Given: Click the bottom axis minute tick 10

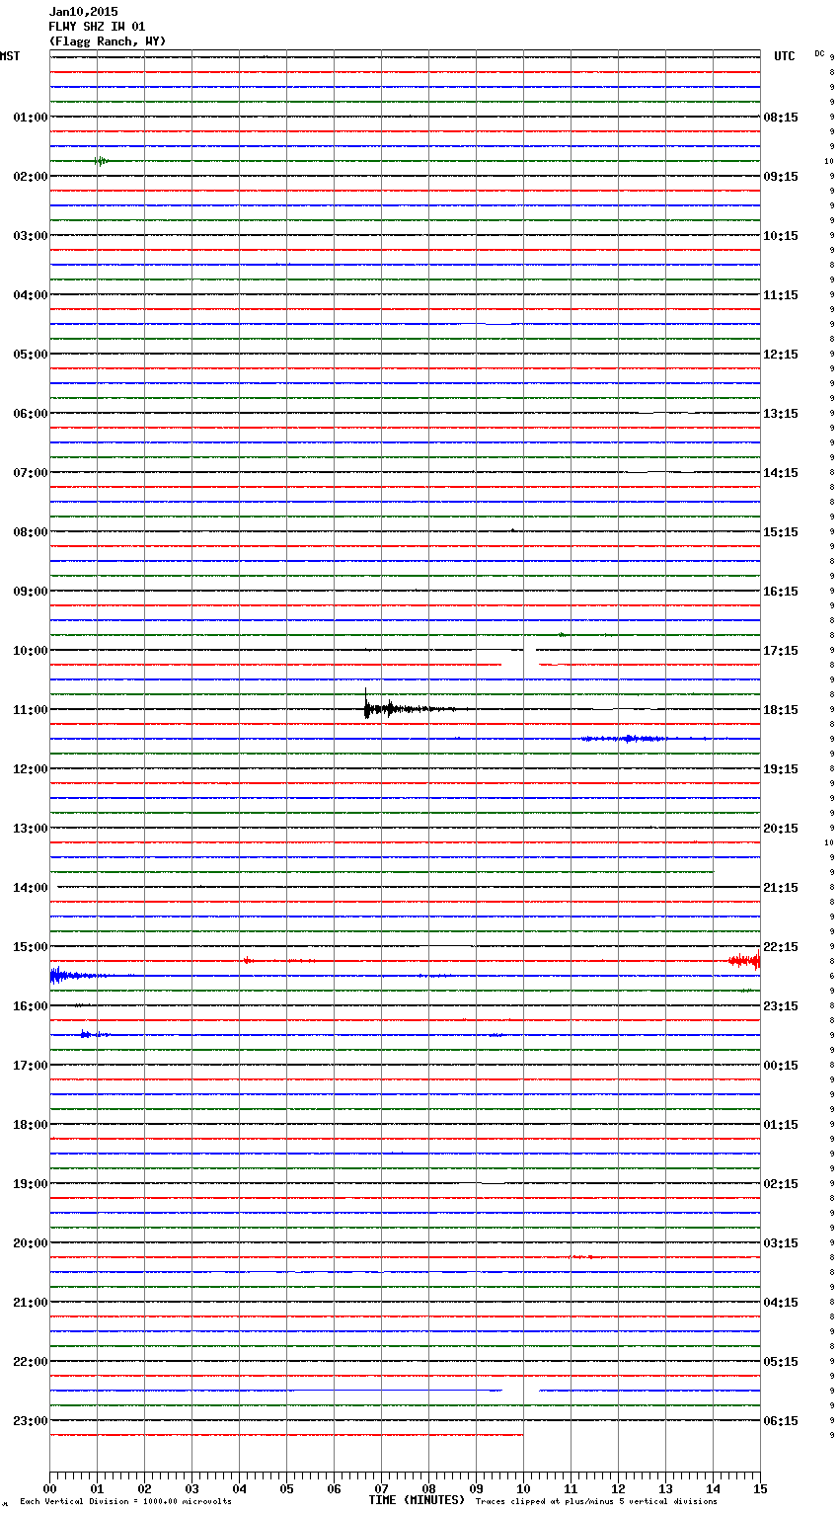Looking at the screenshot, I should tap(523, 1489).
